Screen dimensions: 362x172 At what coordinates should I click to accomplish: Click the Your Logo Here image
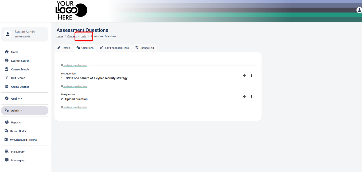coord(71,10)
